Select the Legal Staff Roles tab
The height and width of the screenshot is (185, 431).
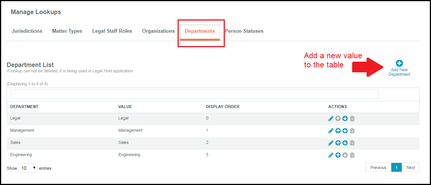pos(112,31)
